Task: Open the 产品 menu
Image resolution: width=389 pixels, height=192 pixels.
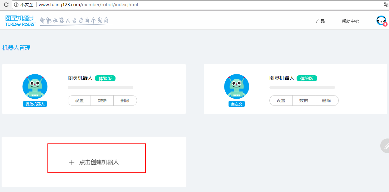Action: pos(320,21)
